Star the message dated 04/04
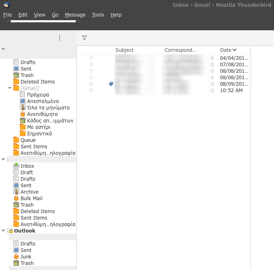 [91, 58]
